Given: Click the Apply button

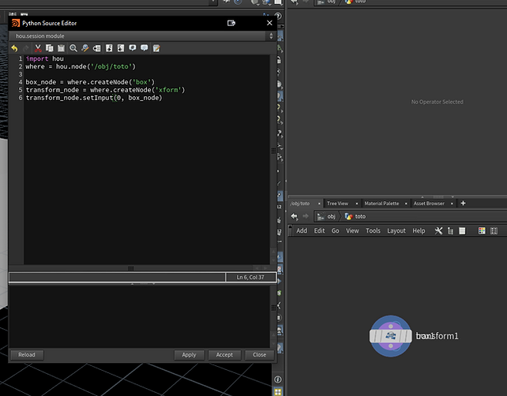Looking at the screenshot, I should click(189, 355).
